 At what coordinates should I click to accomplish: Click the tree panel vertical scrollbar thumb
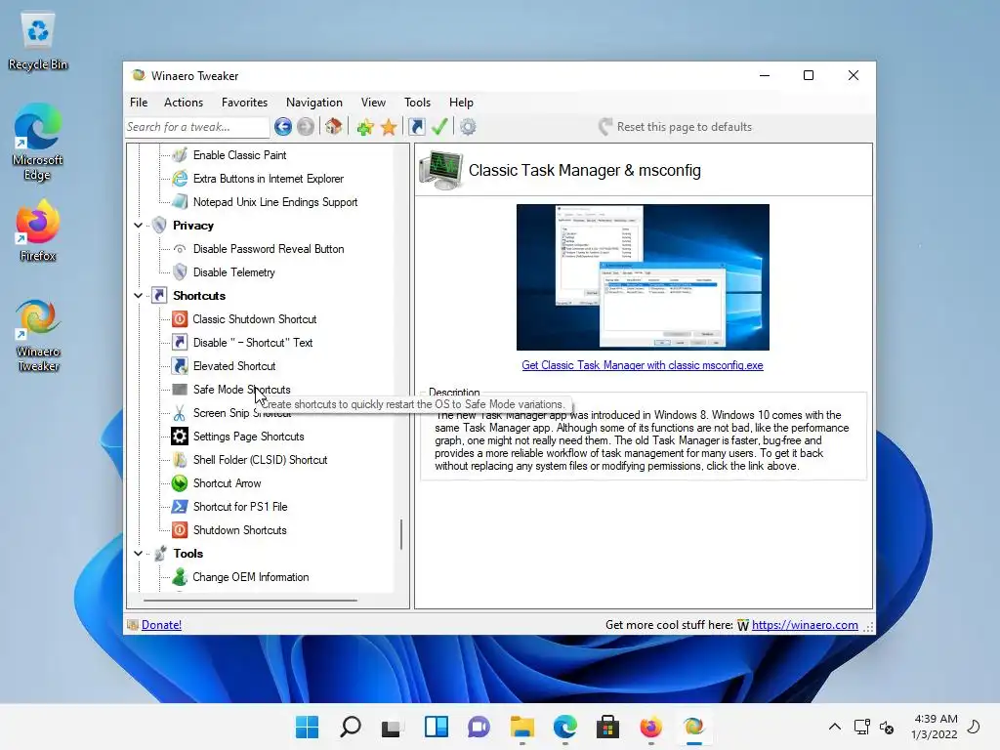(x=401, y=534)
